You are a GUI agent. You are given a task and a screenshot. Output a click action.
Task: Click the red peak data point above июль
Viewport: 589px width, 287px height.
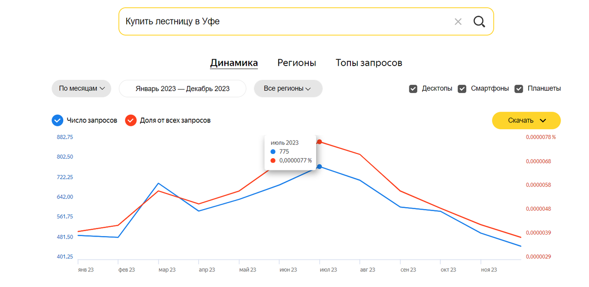tap(320, 142)
